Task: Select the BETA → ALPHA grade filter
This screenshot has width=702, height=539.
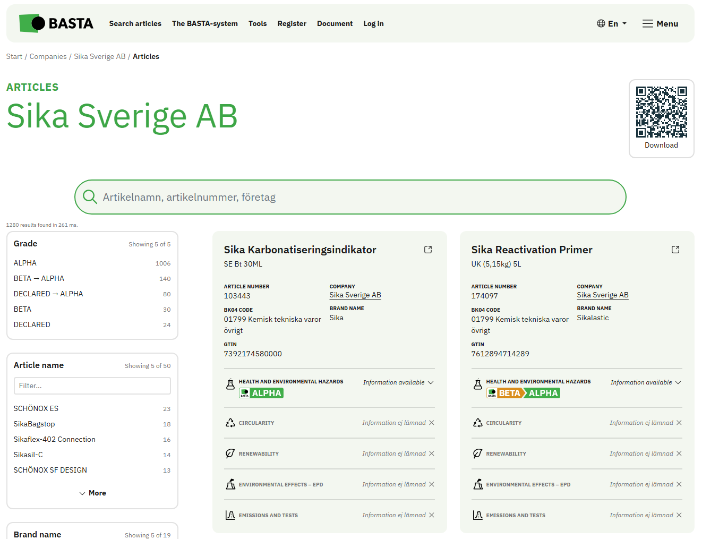Action: [39, 278]
